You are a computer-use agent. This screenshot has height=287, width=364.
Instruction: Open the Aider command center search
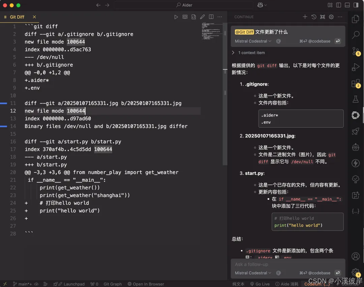(x=184, y=5)
